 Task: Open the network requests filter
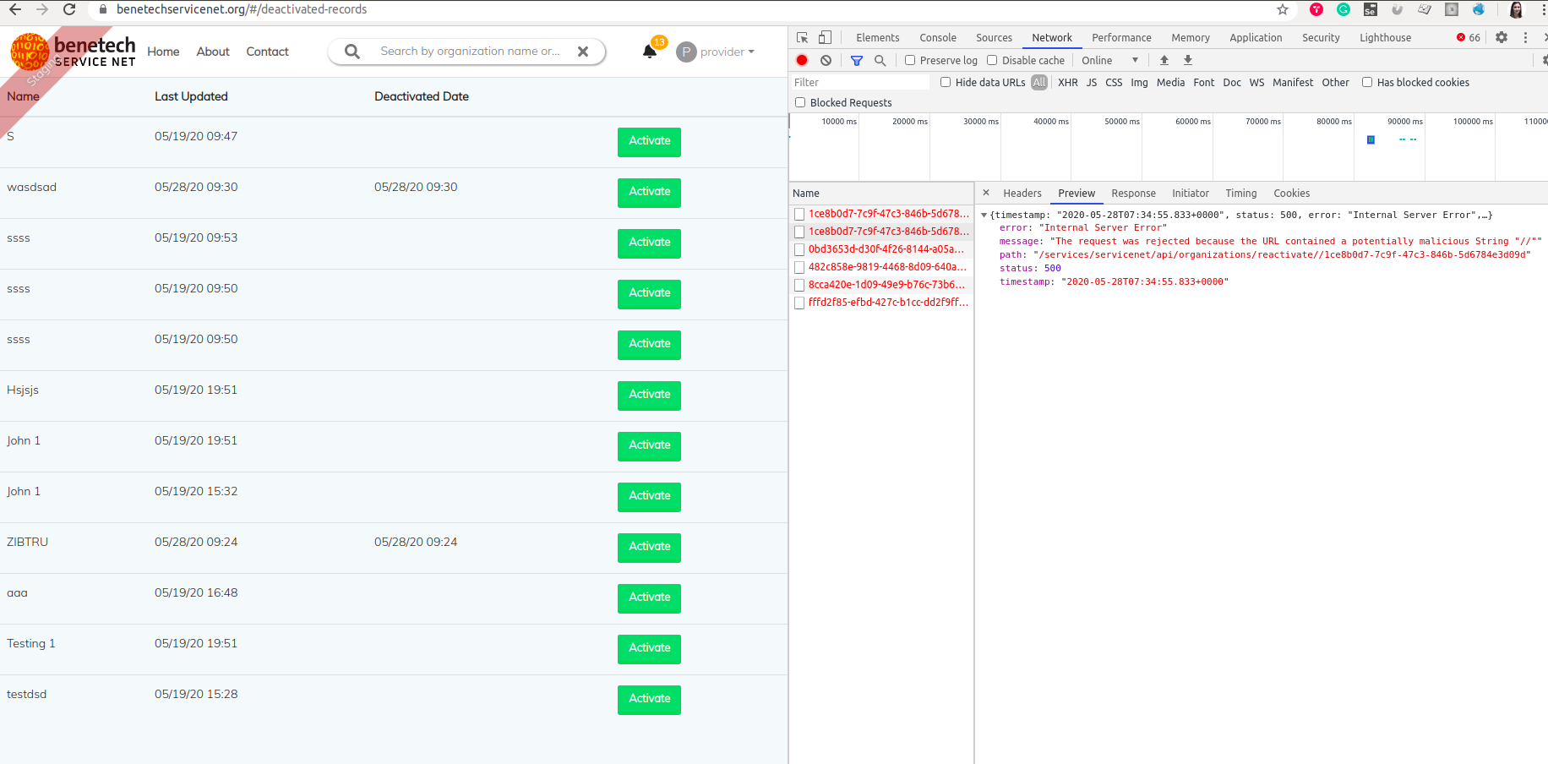tap(856, 60)
